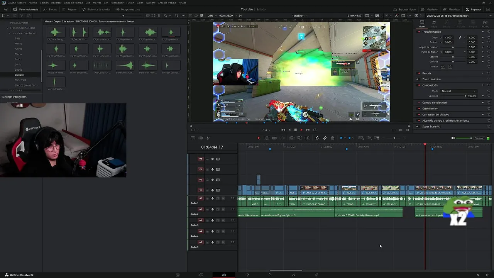Select the Swoosh bin in the tree
494x278 pixels.
[19, 75]
